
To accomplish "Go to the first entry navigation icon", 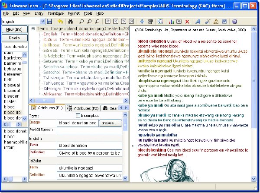I will [x=108, y=21].
